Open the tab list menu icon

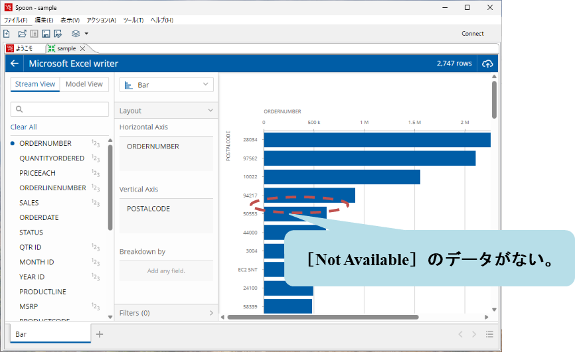pos(489,334)
